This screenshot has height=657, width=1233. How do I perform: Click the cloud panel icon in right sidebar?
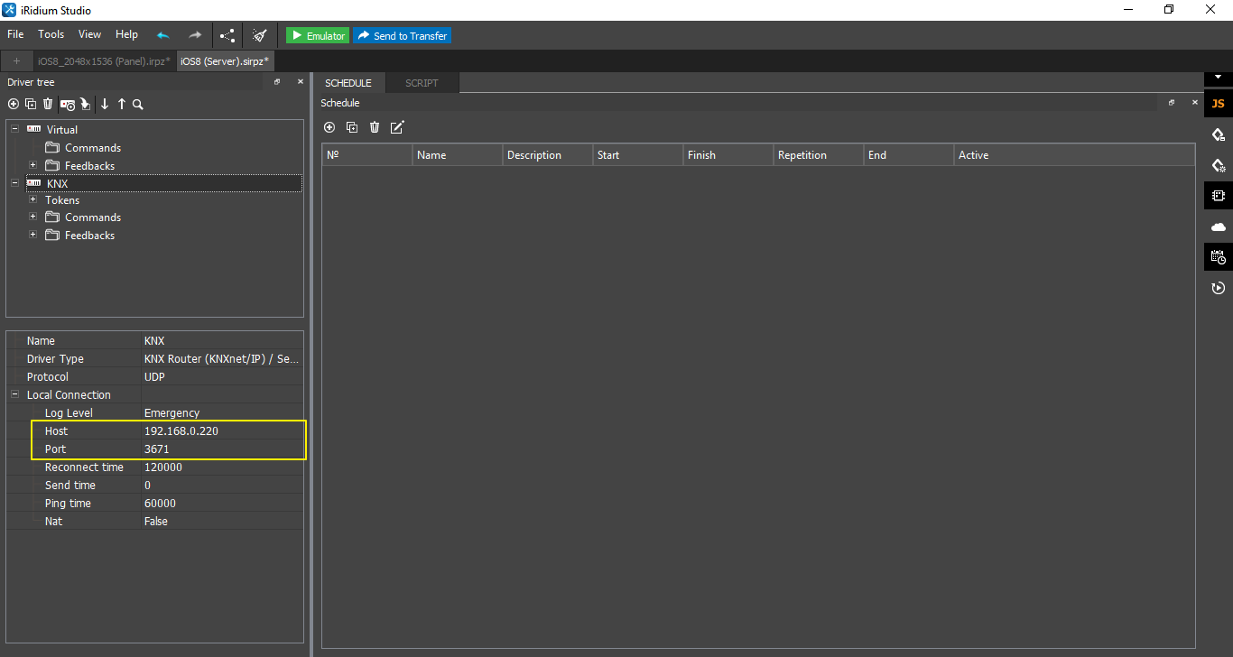click(1218, 227)
